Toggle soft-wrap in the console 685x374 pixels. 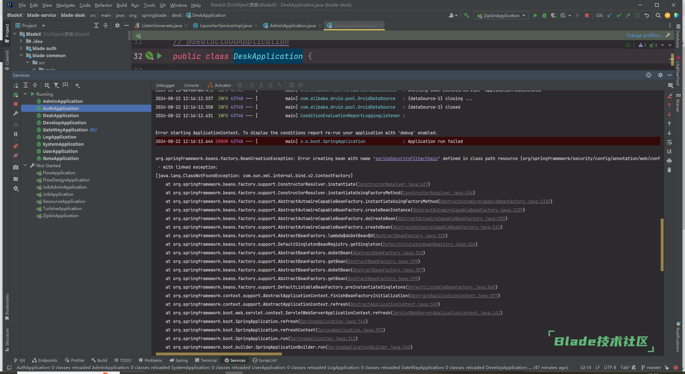[x=669, y=142]
